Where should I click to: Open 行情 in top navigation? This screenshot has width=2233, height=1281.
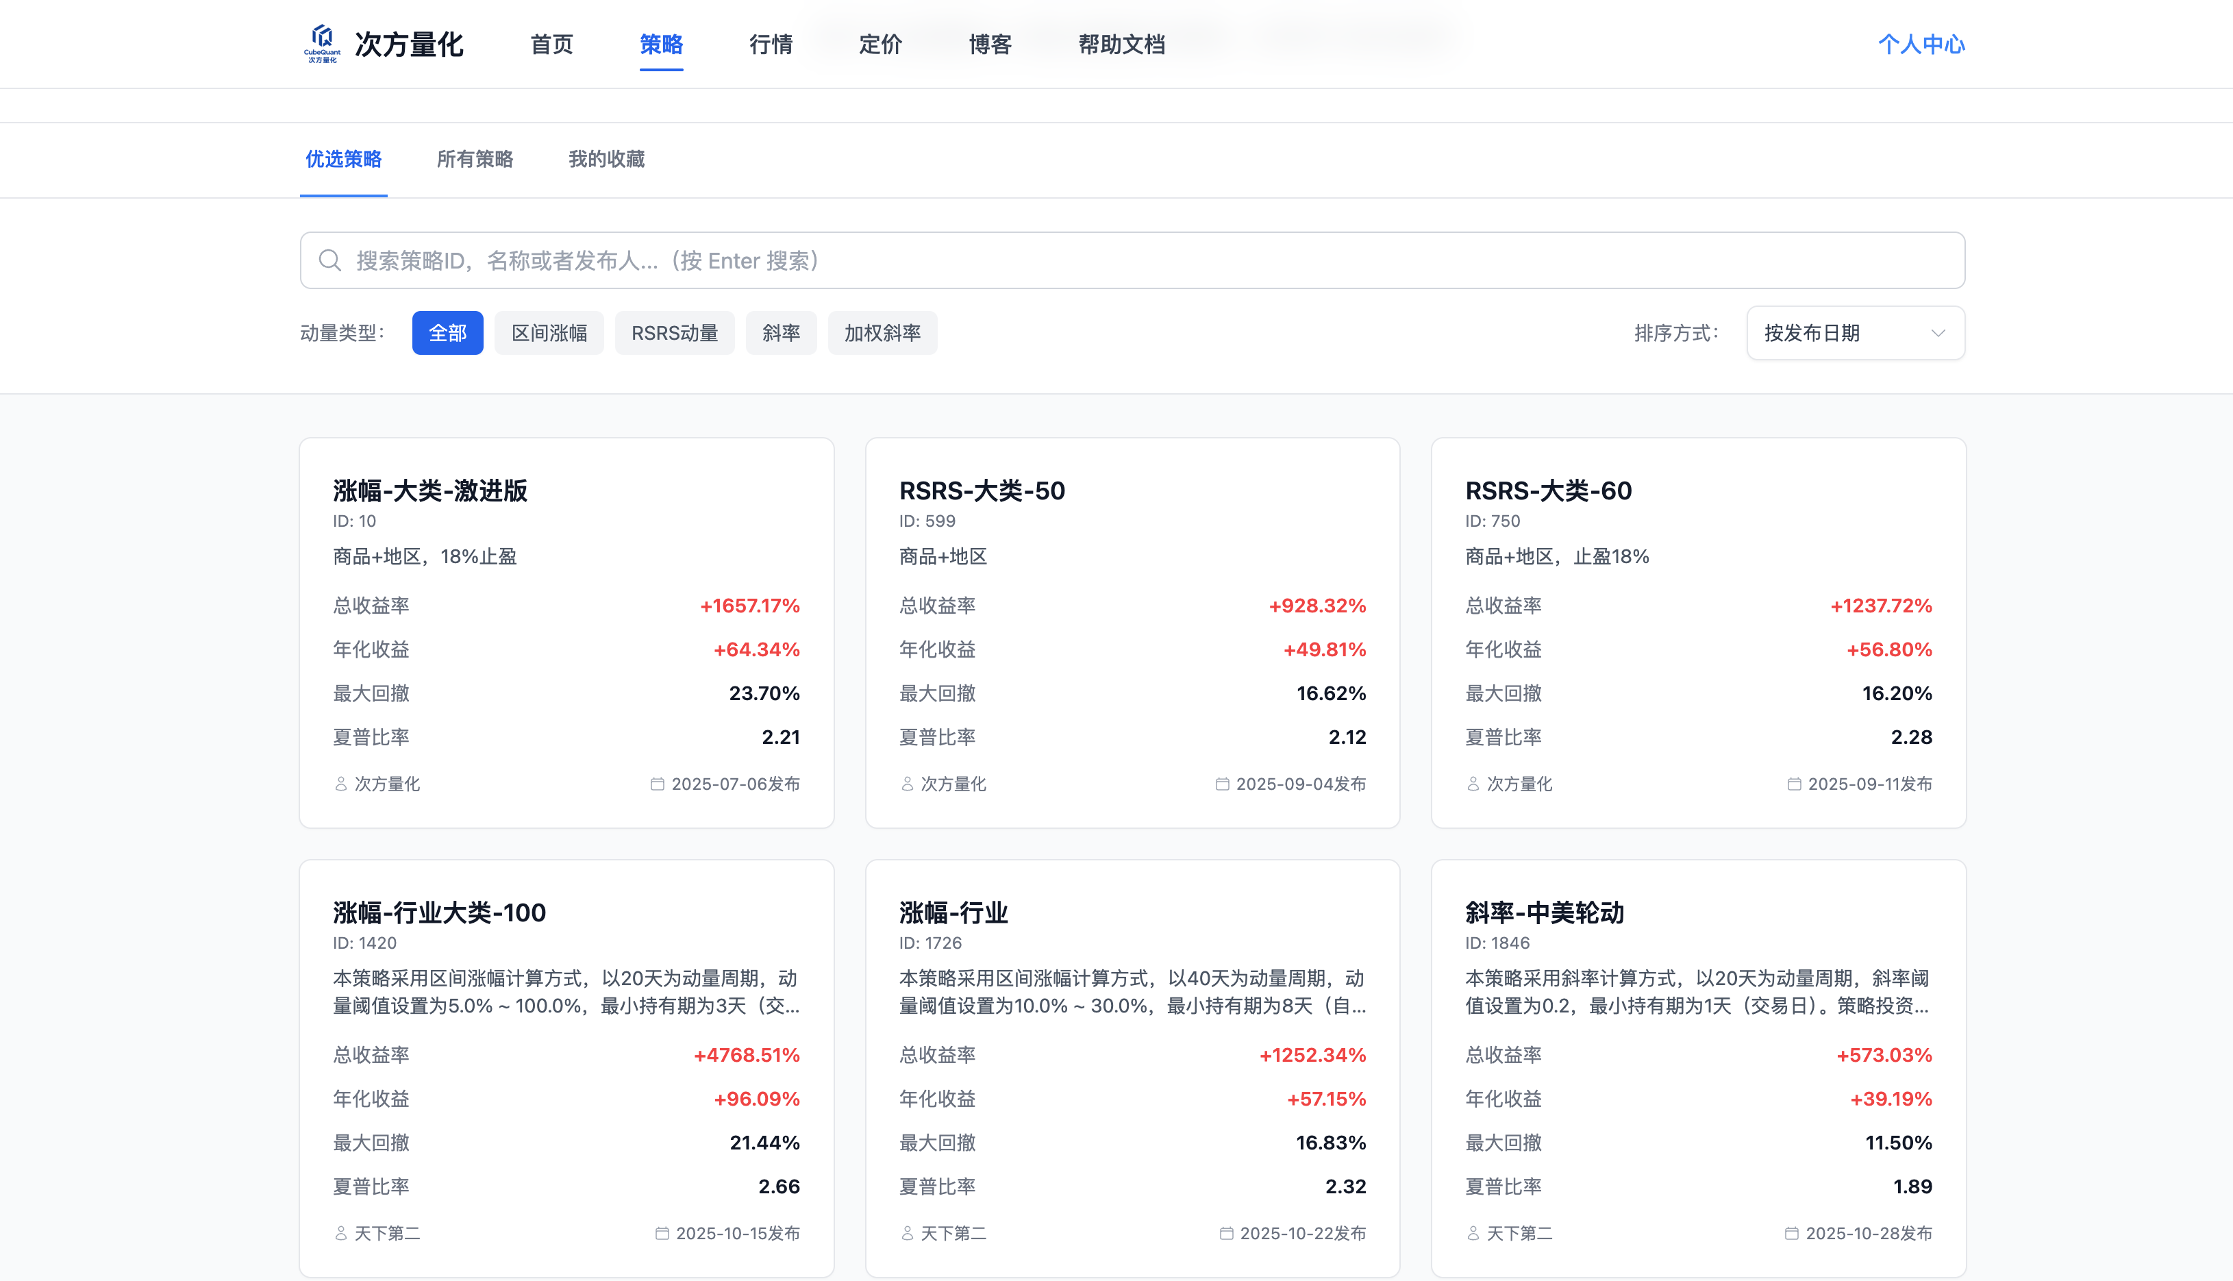(771, 44)
